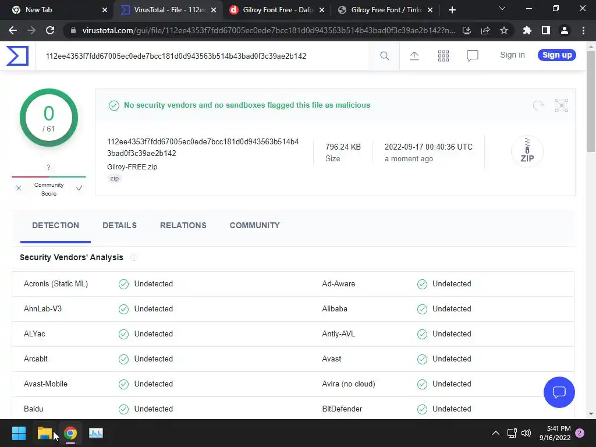Click the Chrome address bar URL

pos(268,30)
